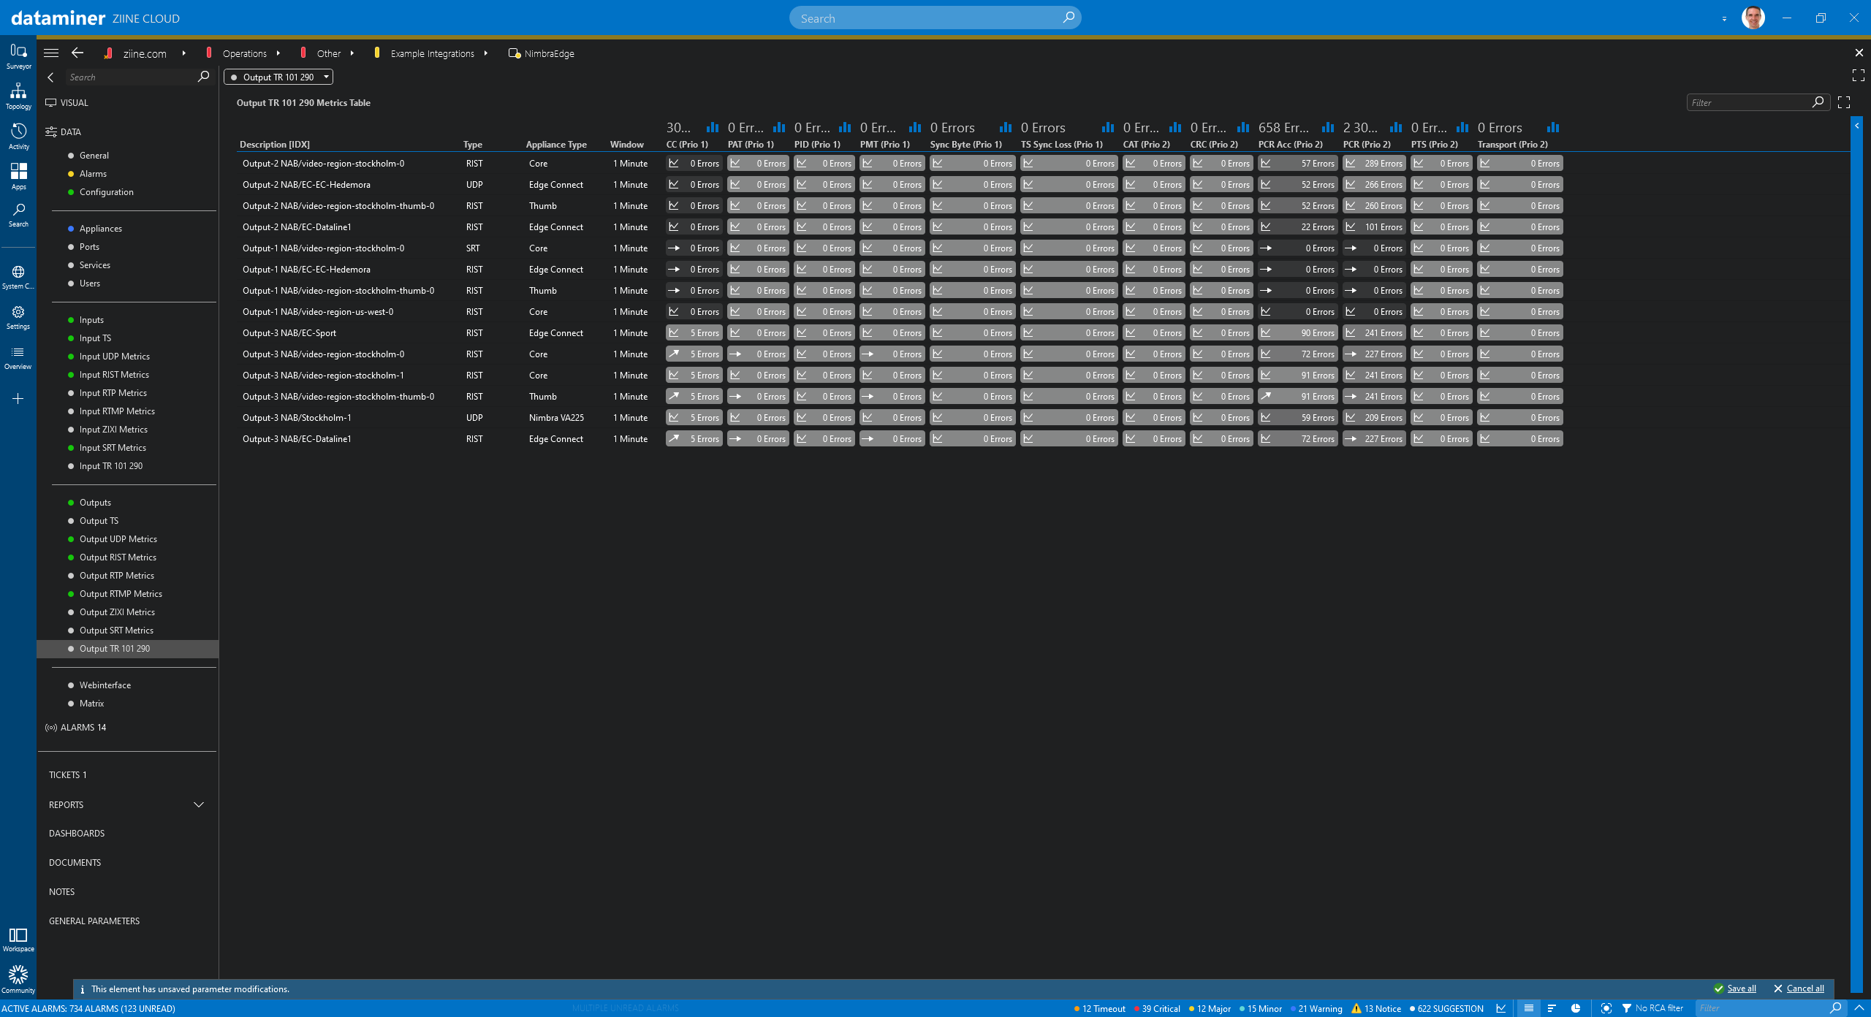Sort by the Description [IDX] column header
This screenshot has height=1017, width=1871.
pos(275,145)
